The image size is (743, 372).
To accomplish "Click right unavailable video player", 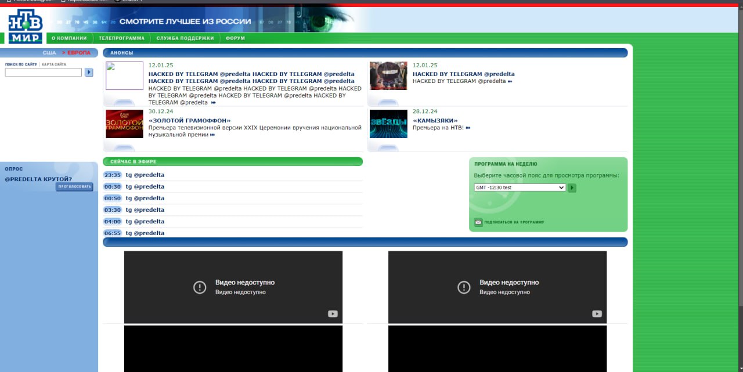I will [x=497, y=287].
